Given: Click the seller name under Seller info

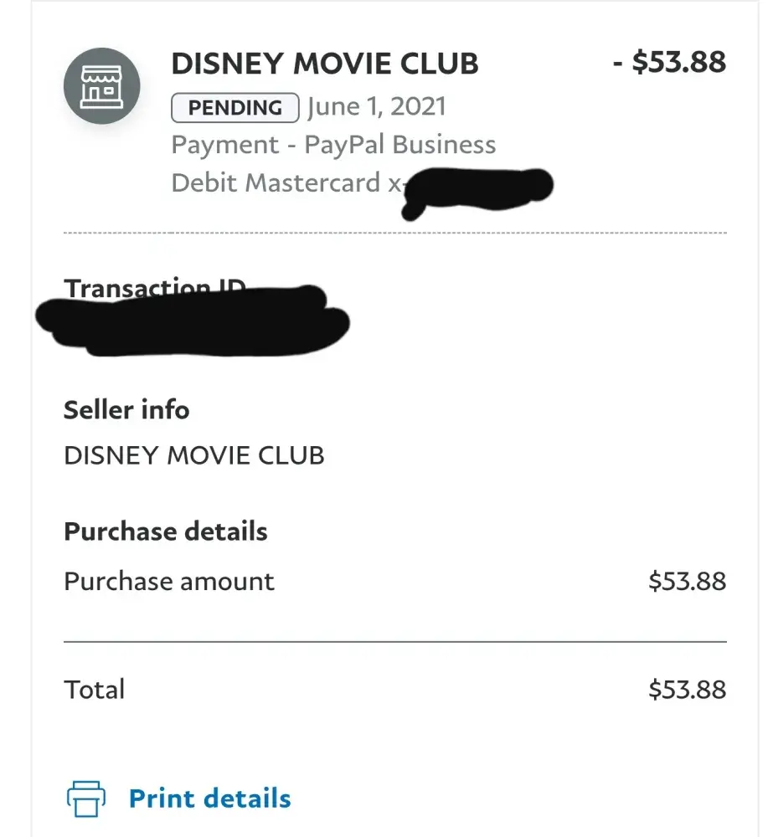Looking at the screenshot, I should 193,456.
